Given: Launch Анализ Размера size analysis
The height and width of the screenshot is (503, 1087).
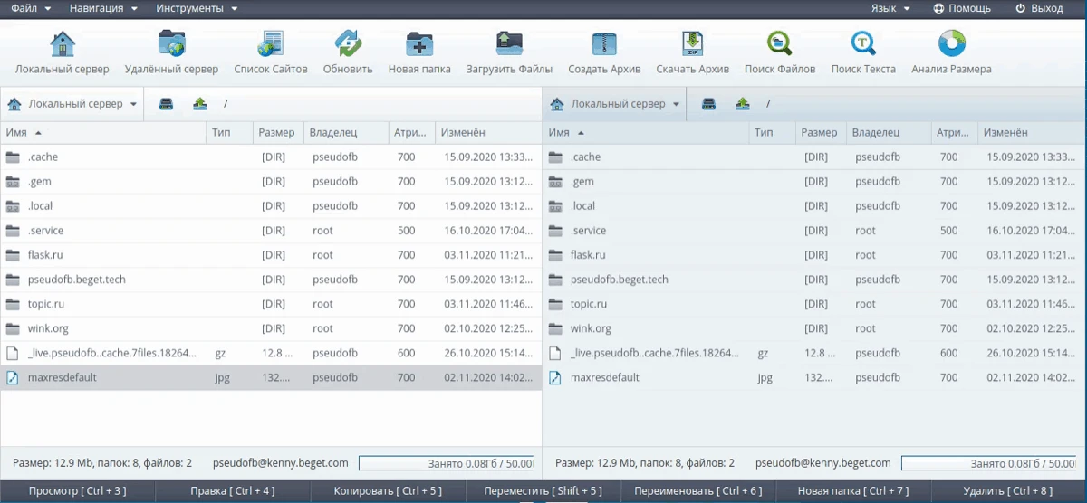Looking at the screenshot, I should (x=951, y=44).
